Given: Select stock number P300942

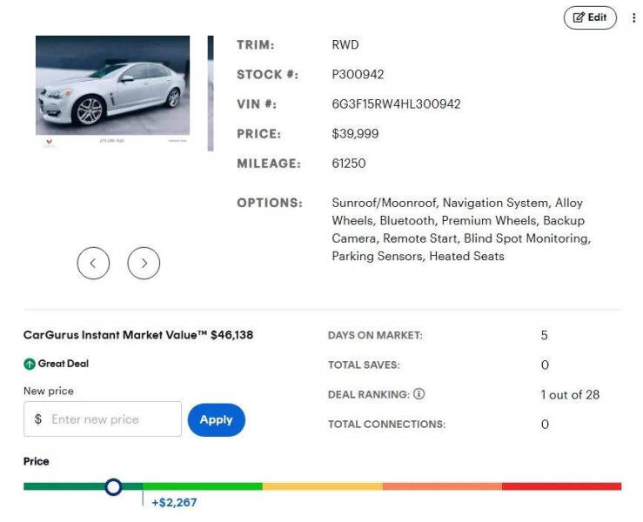Looking at the screenshot, I should (358, 75).
